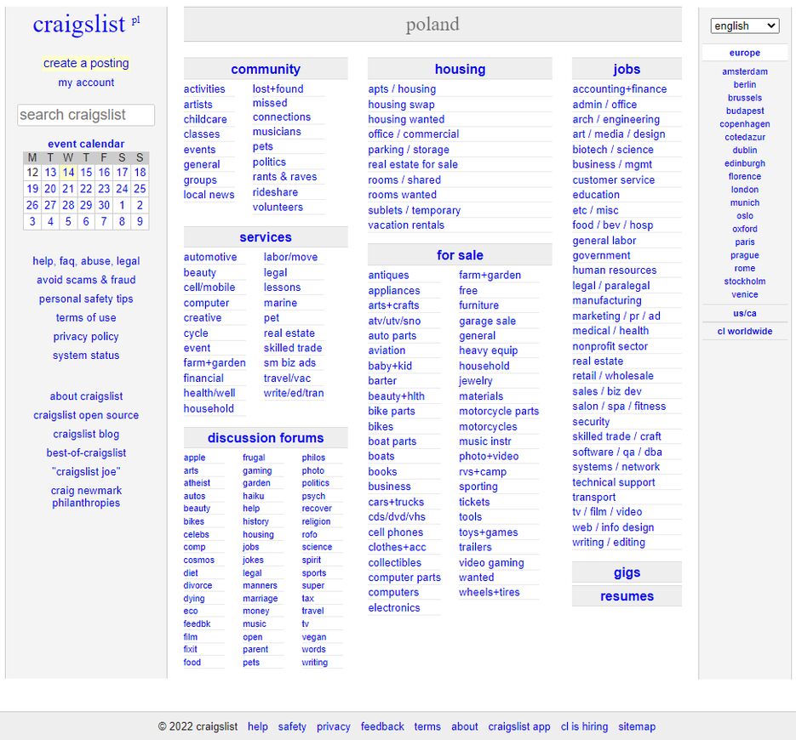
Task: Open apts / housing link
Action: click(402, 88)
